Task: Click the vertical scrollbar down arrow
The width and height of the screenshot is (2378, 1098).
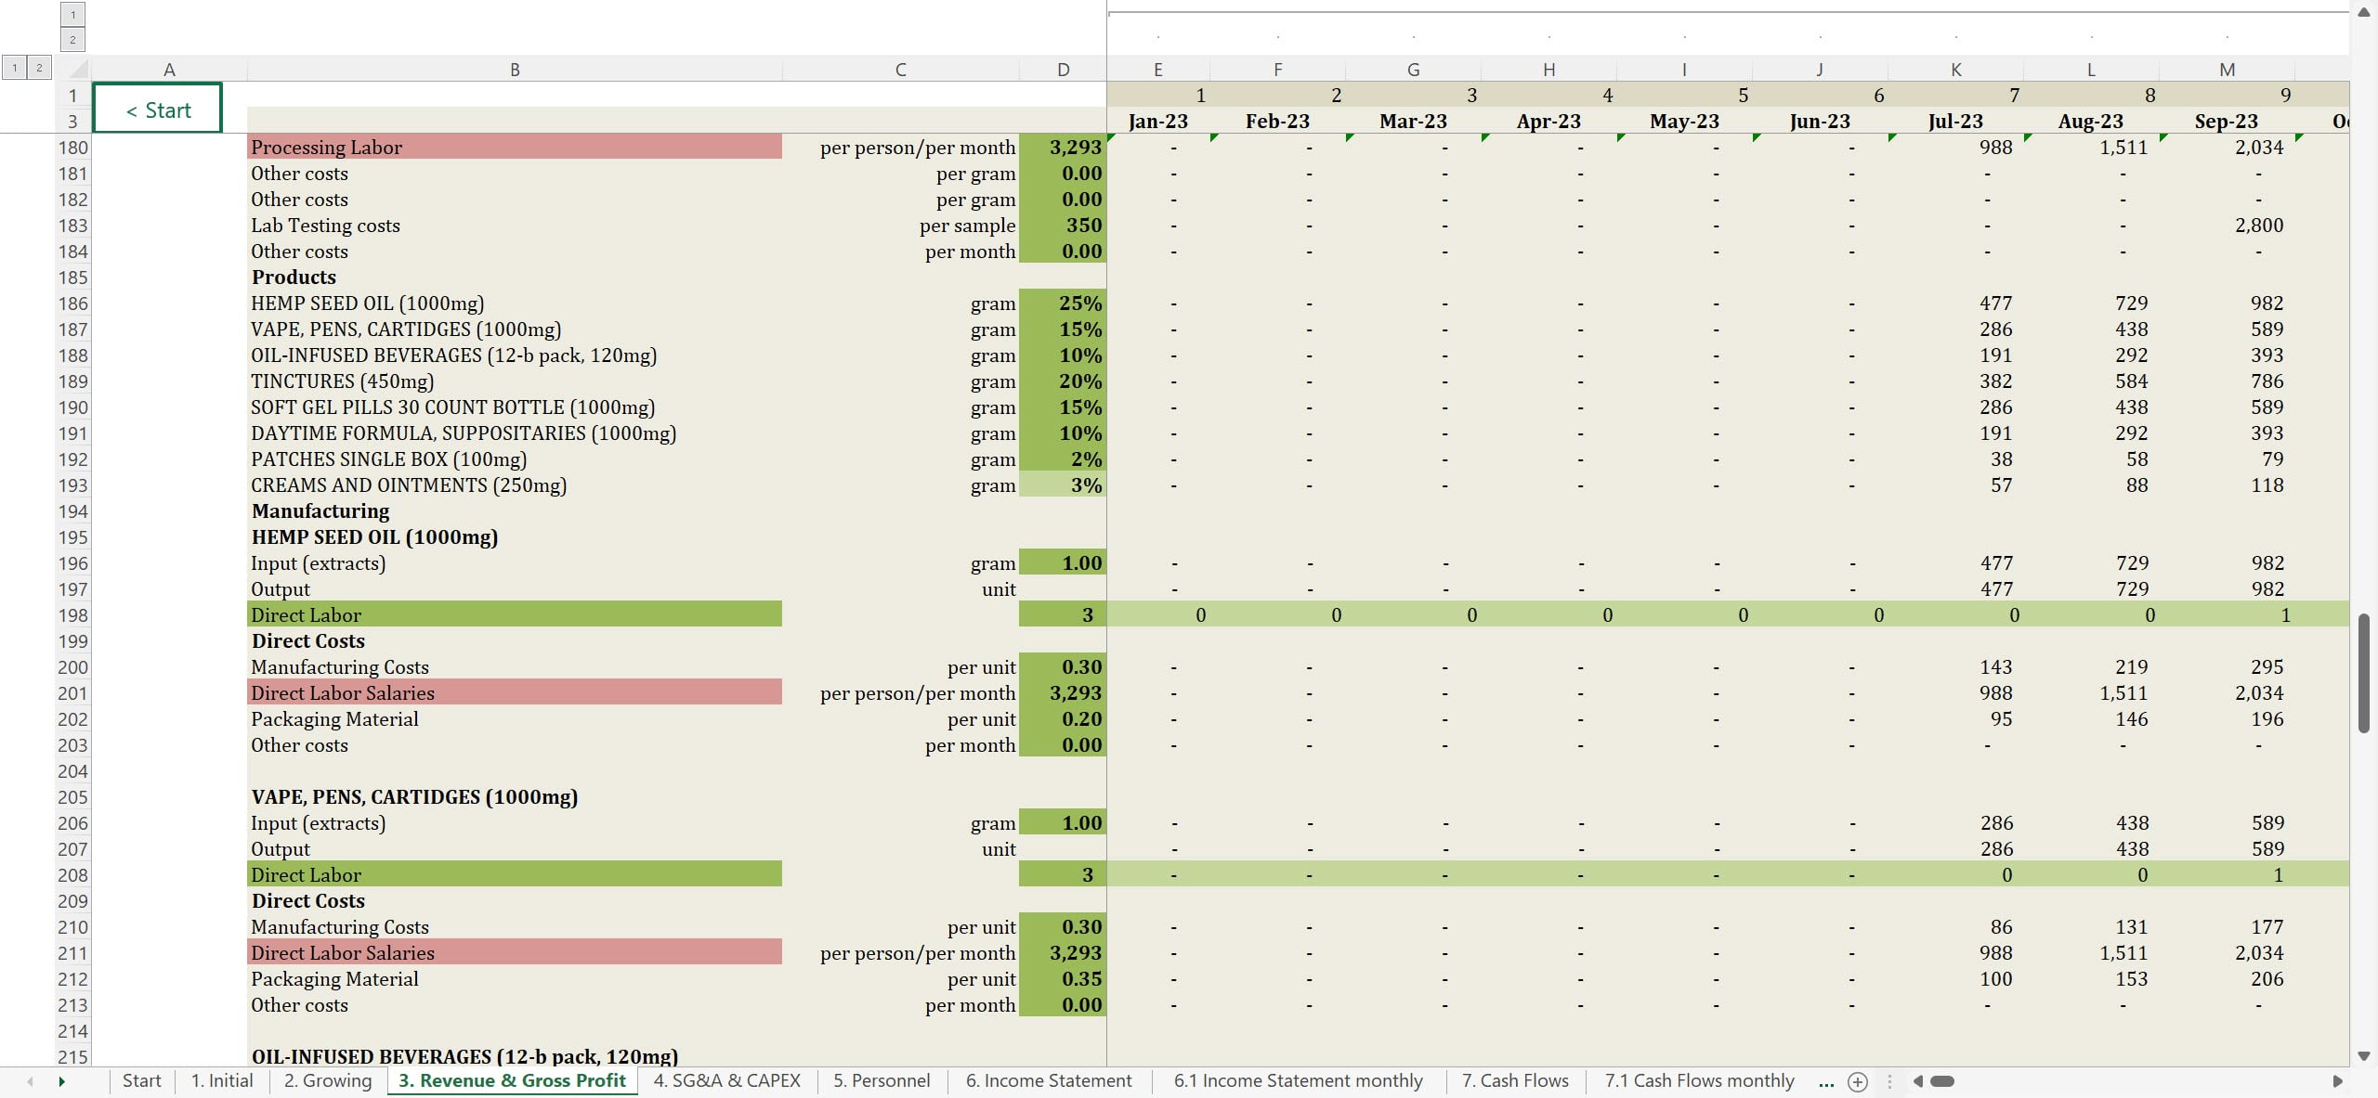Action: pyautogui.click(x=2364, y=1056)
